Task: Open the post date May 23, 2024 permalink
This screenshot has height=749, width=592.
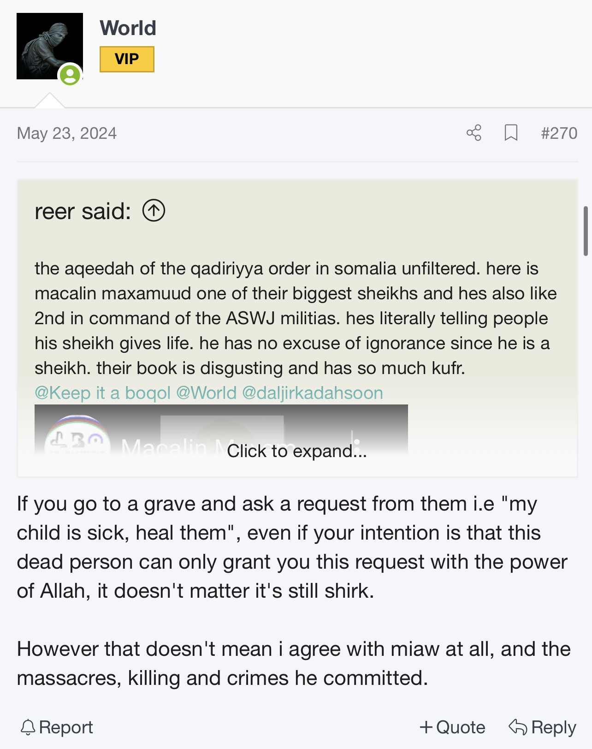Action: pos(67,133)
